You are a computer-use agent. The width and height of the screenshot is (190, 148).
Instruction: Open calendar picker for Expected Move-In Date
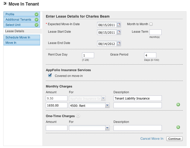click(x=119, y=24)
